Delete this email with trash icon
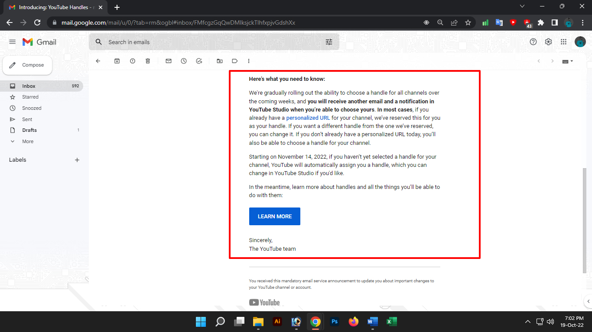This screenshot has width=592, height=332. pyautogui.click(x=148, y=61)
